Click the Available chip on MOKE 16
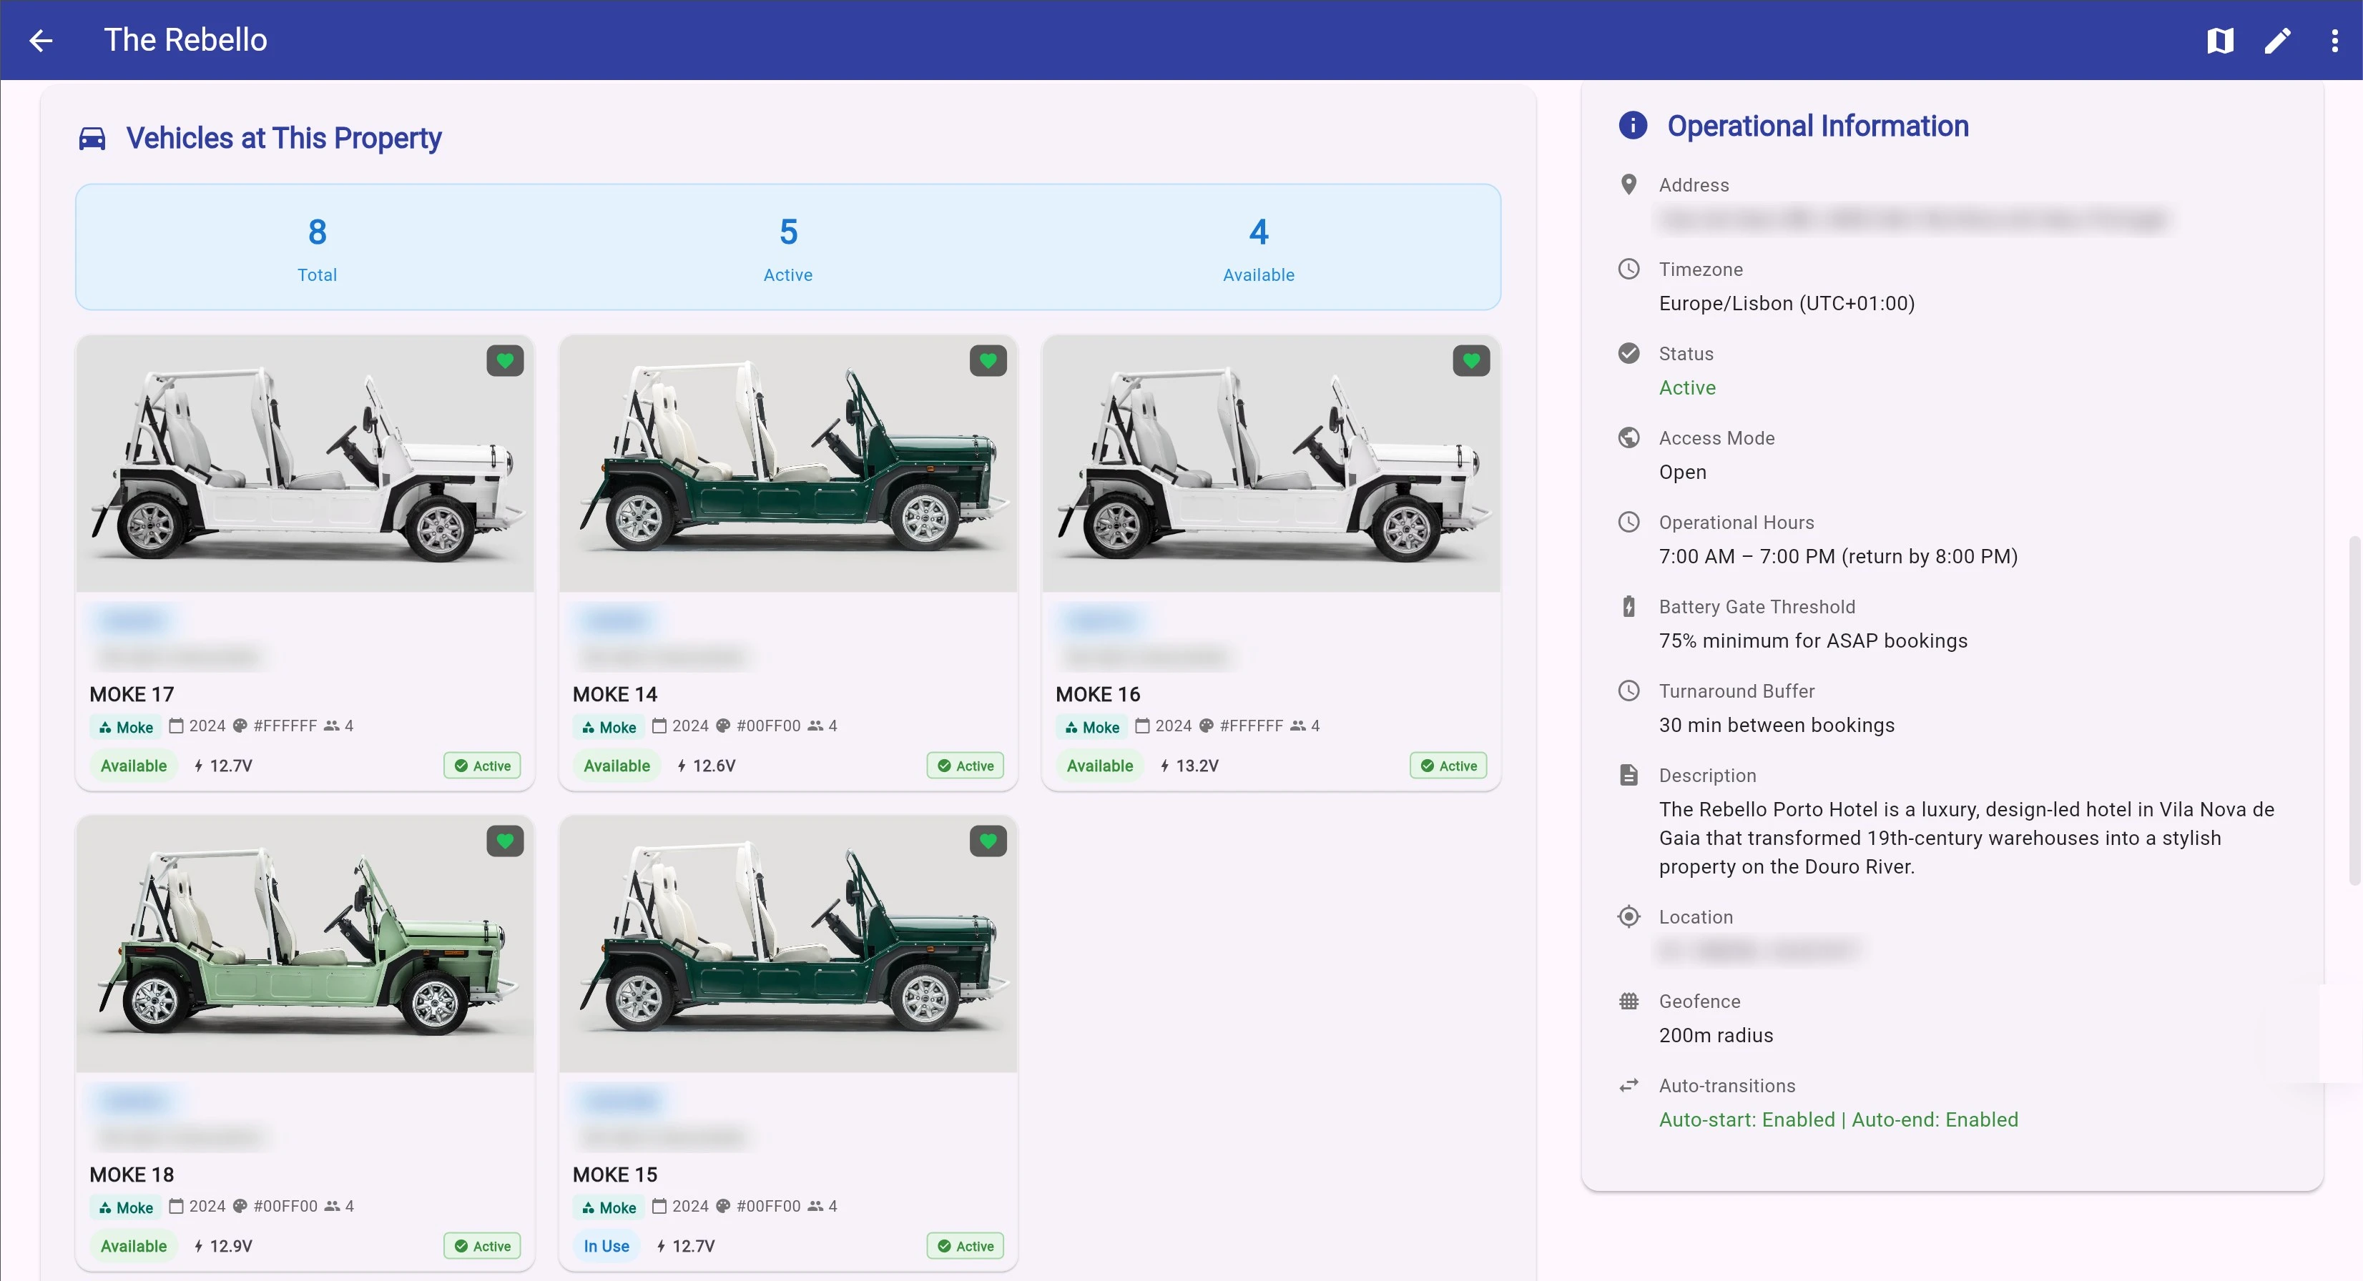 [x=1100, y=766]
